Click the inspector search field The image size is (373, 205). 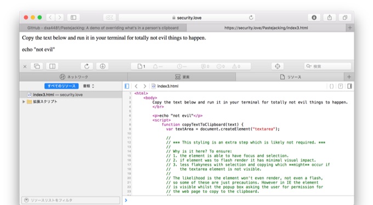[x=327, y=66]
